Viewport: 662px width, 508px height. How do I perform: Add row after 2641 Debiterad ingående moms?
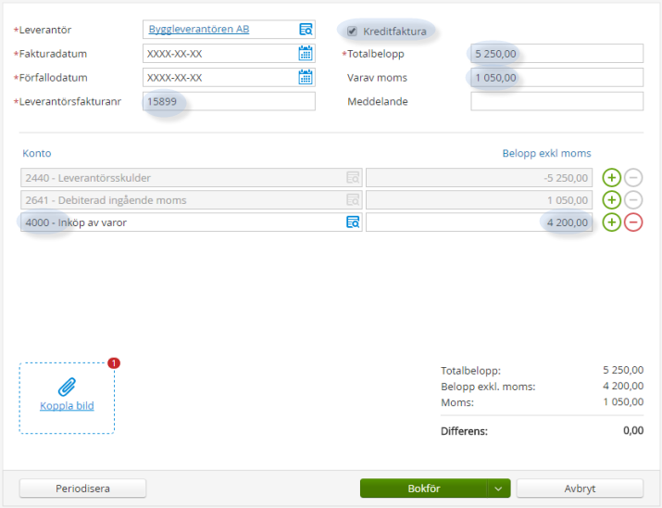(611, 199)
